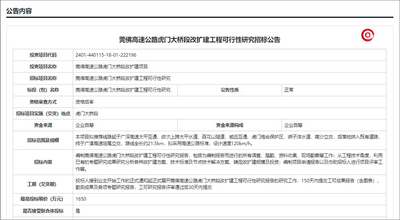Click the 资金来源构成 header cell
The width and height of the screenshot is (400, 220).
click(230, 125)
